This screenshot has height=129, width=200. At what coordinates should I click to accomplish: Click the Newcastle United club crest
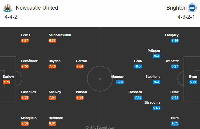click(x=8, y=8)
